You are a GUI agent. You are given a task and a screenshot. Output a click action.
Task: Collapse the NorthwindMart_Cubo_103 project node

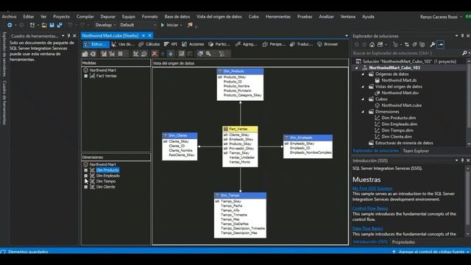pos(356,68)
